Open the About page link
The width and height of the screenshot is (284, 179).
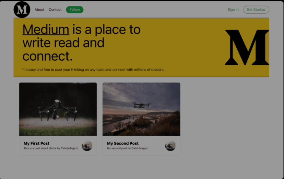coord(39,10)
